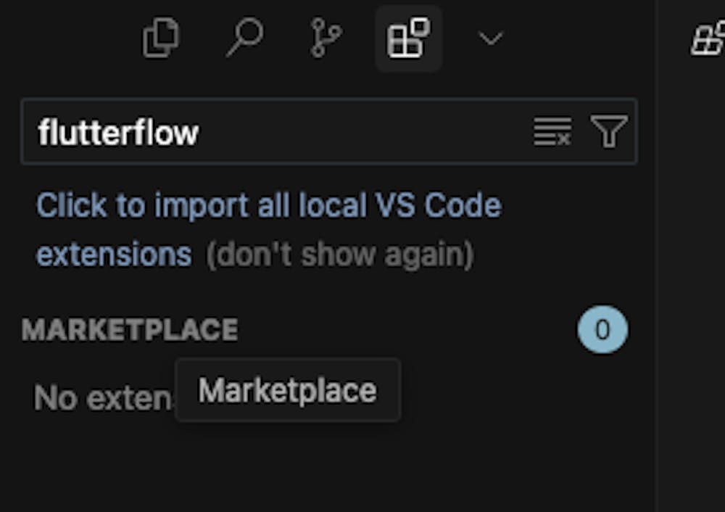
Task: Open the Explorer files view icon
Action: click(160, 38)
